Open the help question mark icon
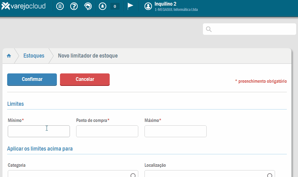This screenshot has height=177, width=298. (x=74, y=6)
